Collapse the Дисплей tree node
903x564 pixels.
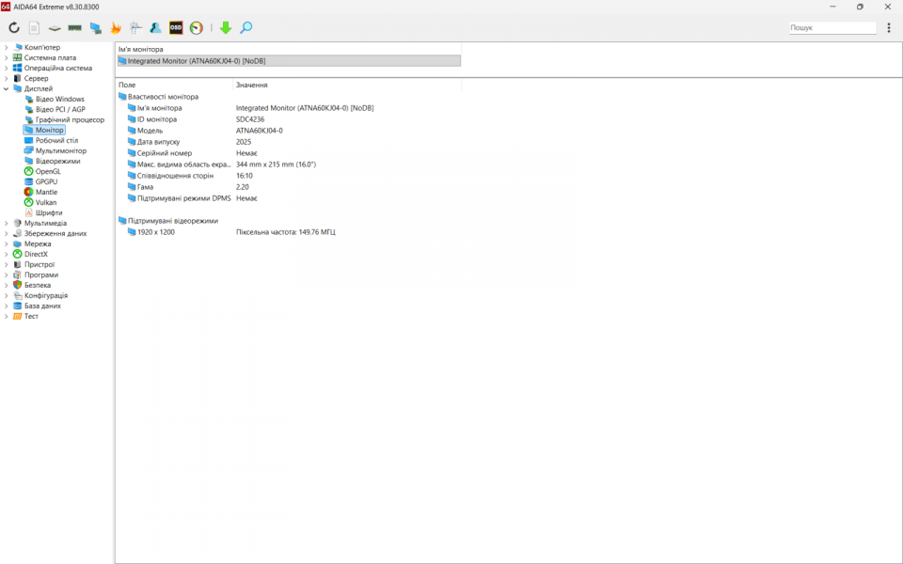[6, 88]
